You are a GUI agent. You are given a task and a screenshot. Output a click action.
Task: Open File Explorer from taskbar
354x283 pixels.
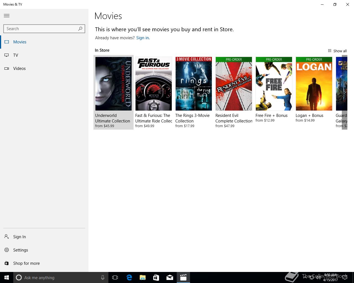(x=143, y=277)
